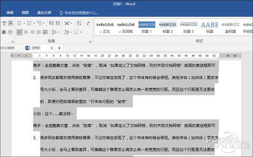Apply the 标题 2 style
The height and width of the screenshot is (157, 253).
tap(168, 27)
